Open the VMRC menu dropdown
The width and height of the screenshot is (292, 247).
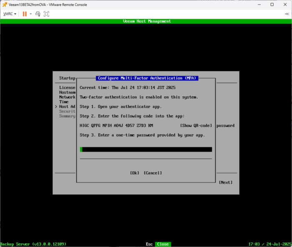tap(10, 14)
